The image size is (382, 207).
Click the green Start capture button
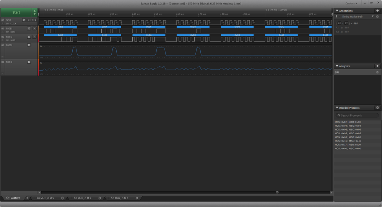point(16,12)
